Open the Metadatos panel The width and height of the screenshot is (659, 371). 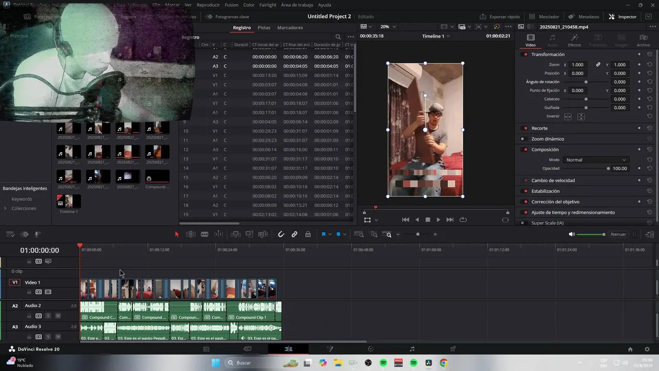point(584,16)
